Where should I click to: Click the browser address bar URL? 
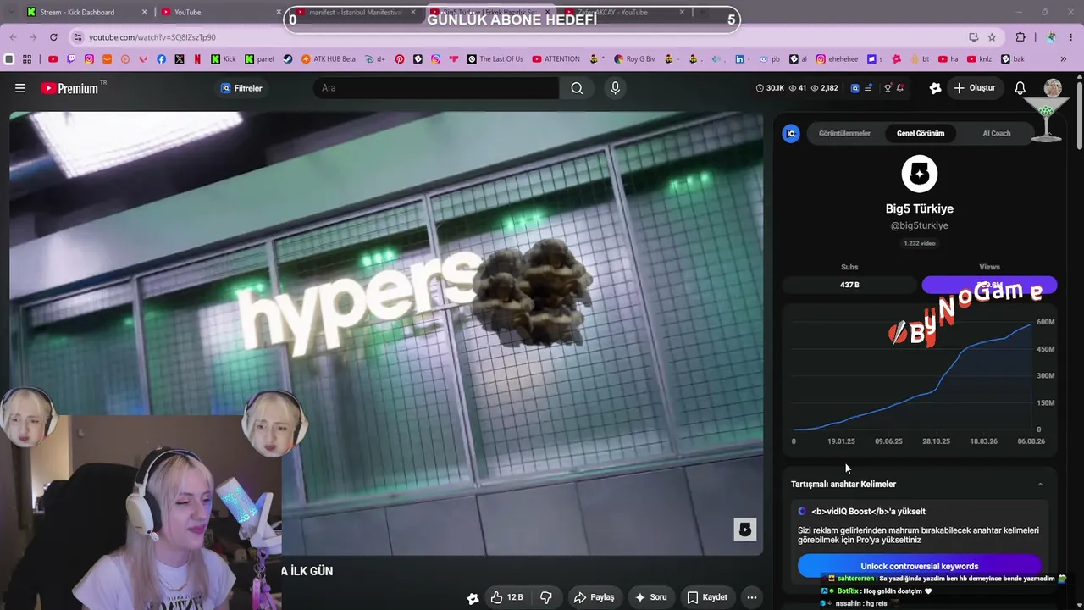152,37
